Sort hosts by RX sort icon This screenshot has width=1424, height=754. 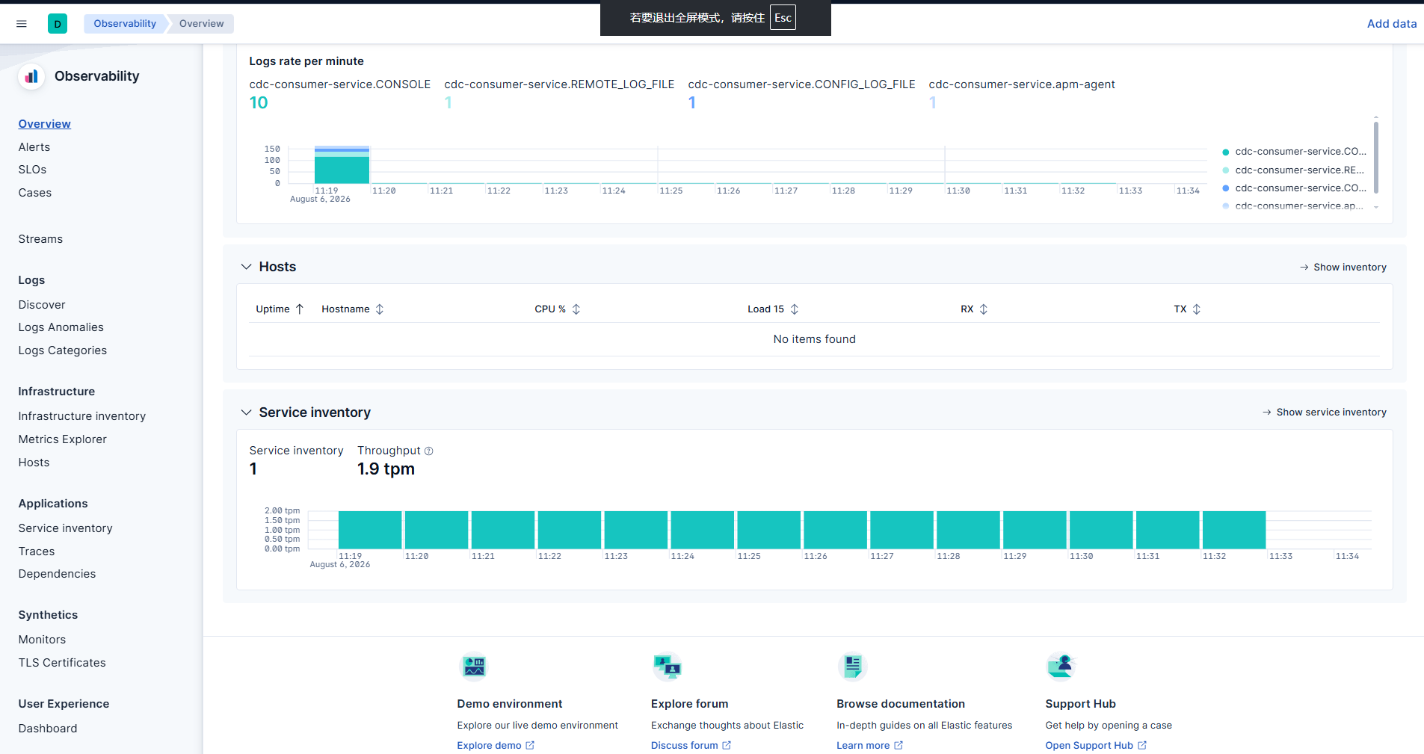984,309
